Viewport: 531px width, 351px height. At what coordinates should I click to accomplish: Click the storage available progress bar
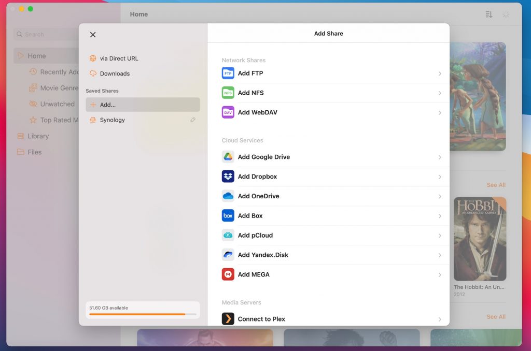tap(143, 314)
